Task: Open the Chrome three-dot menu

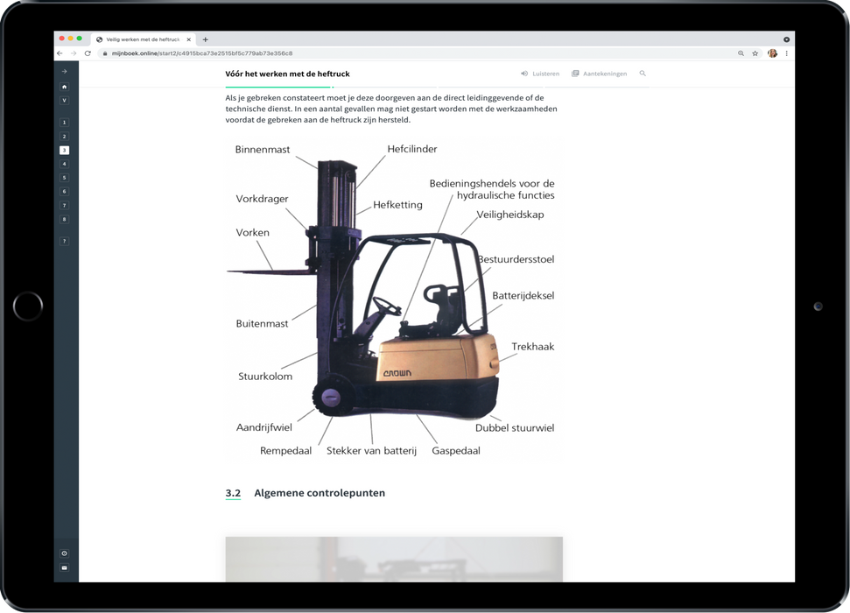Action: click(786, 53)
